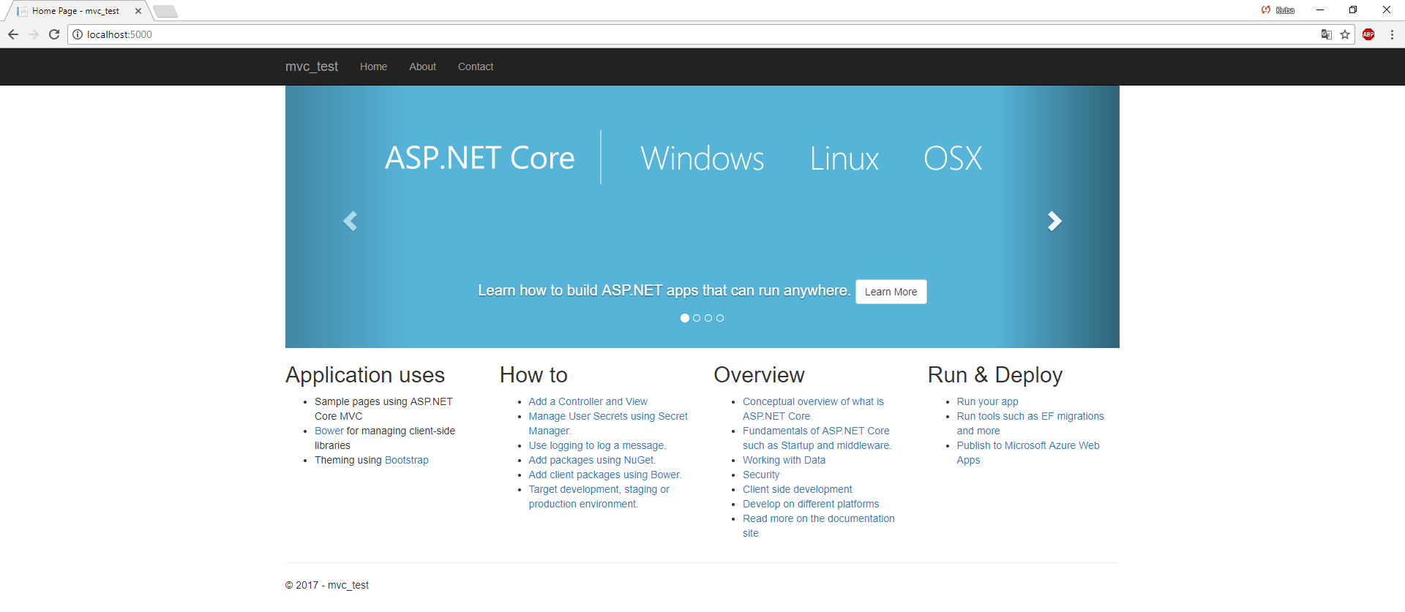Open the Google Translate icon in address bar

pyautogui.click(x=1326, y=34)
